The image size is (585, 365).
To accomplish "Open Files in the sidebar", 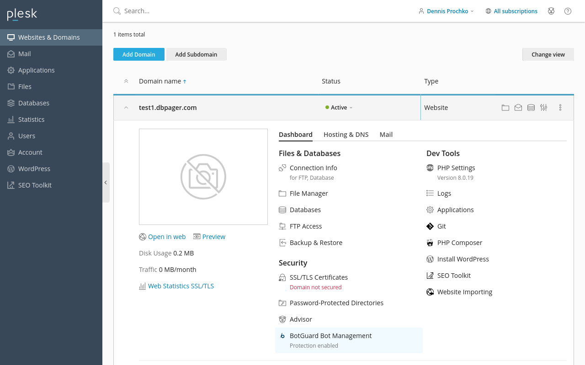I will pyautogui.click(x=51, y=87).
